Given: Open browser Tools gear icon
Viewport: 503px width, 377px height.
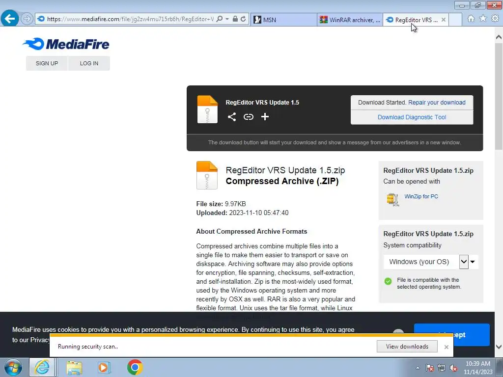Looking at the screenshot, I should click(495, 19).
